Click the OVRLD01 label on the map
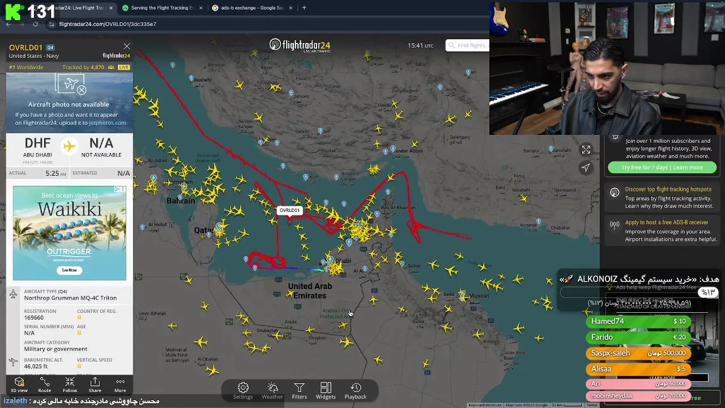 (x=289, y=210)
